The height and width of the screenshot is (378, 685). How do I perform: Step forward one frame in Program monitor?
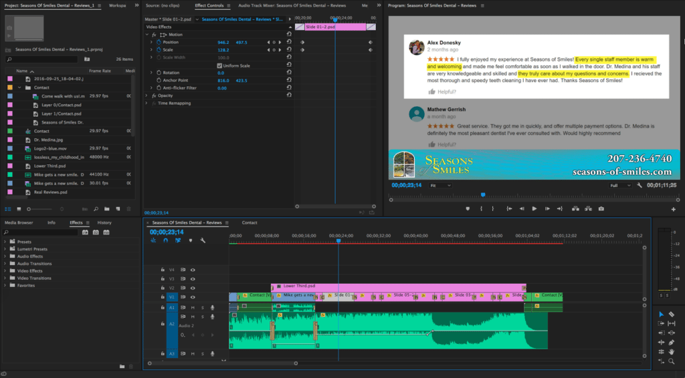tap(547, 209)
